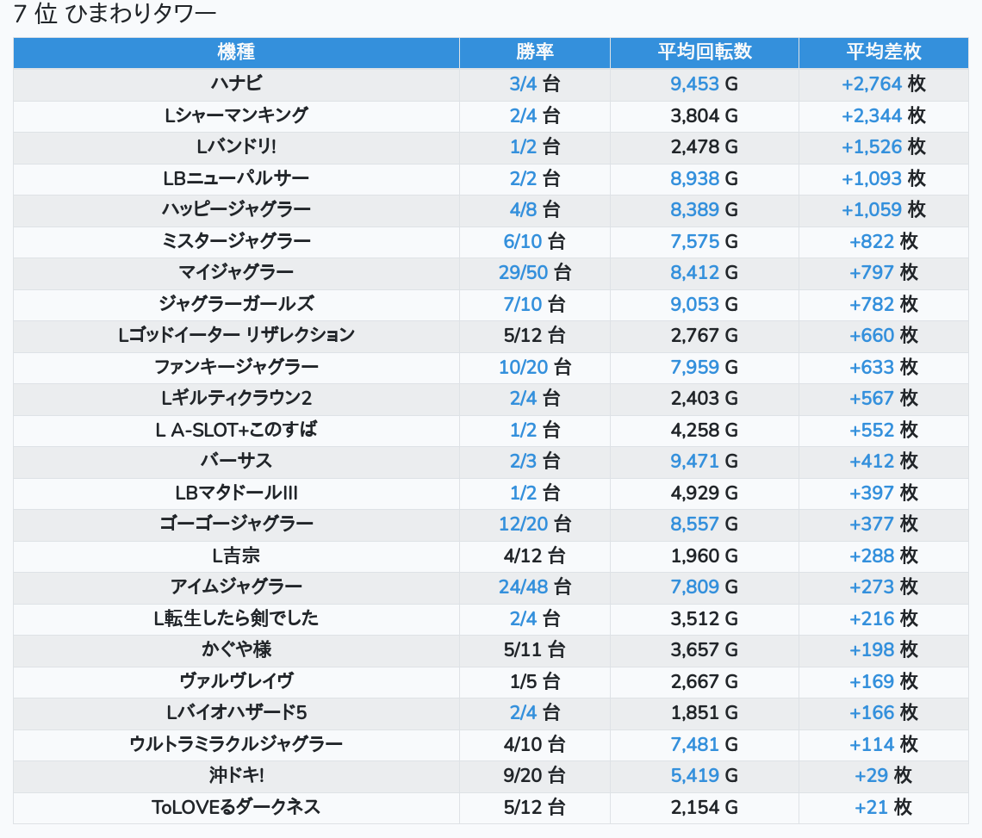Click the 24/48 台 win rate
This screenshot has height=838, width=982.
pos(535,587)
